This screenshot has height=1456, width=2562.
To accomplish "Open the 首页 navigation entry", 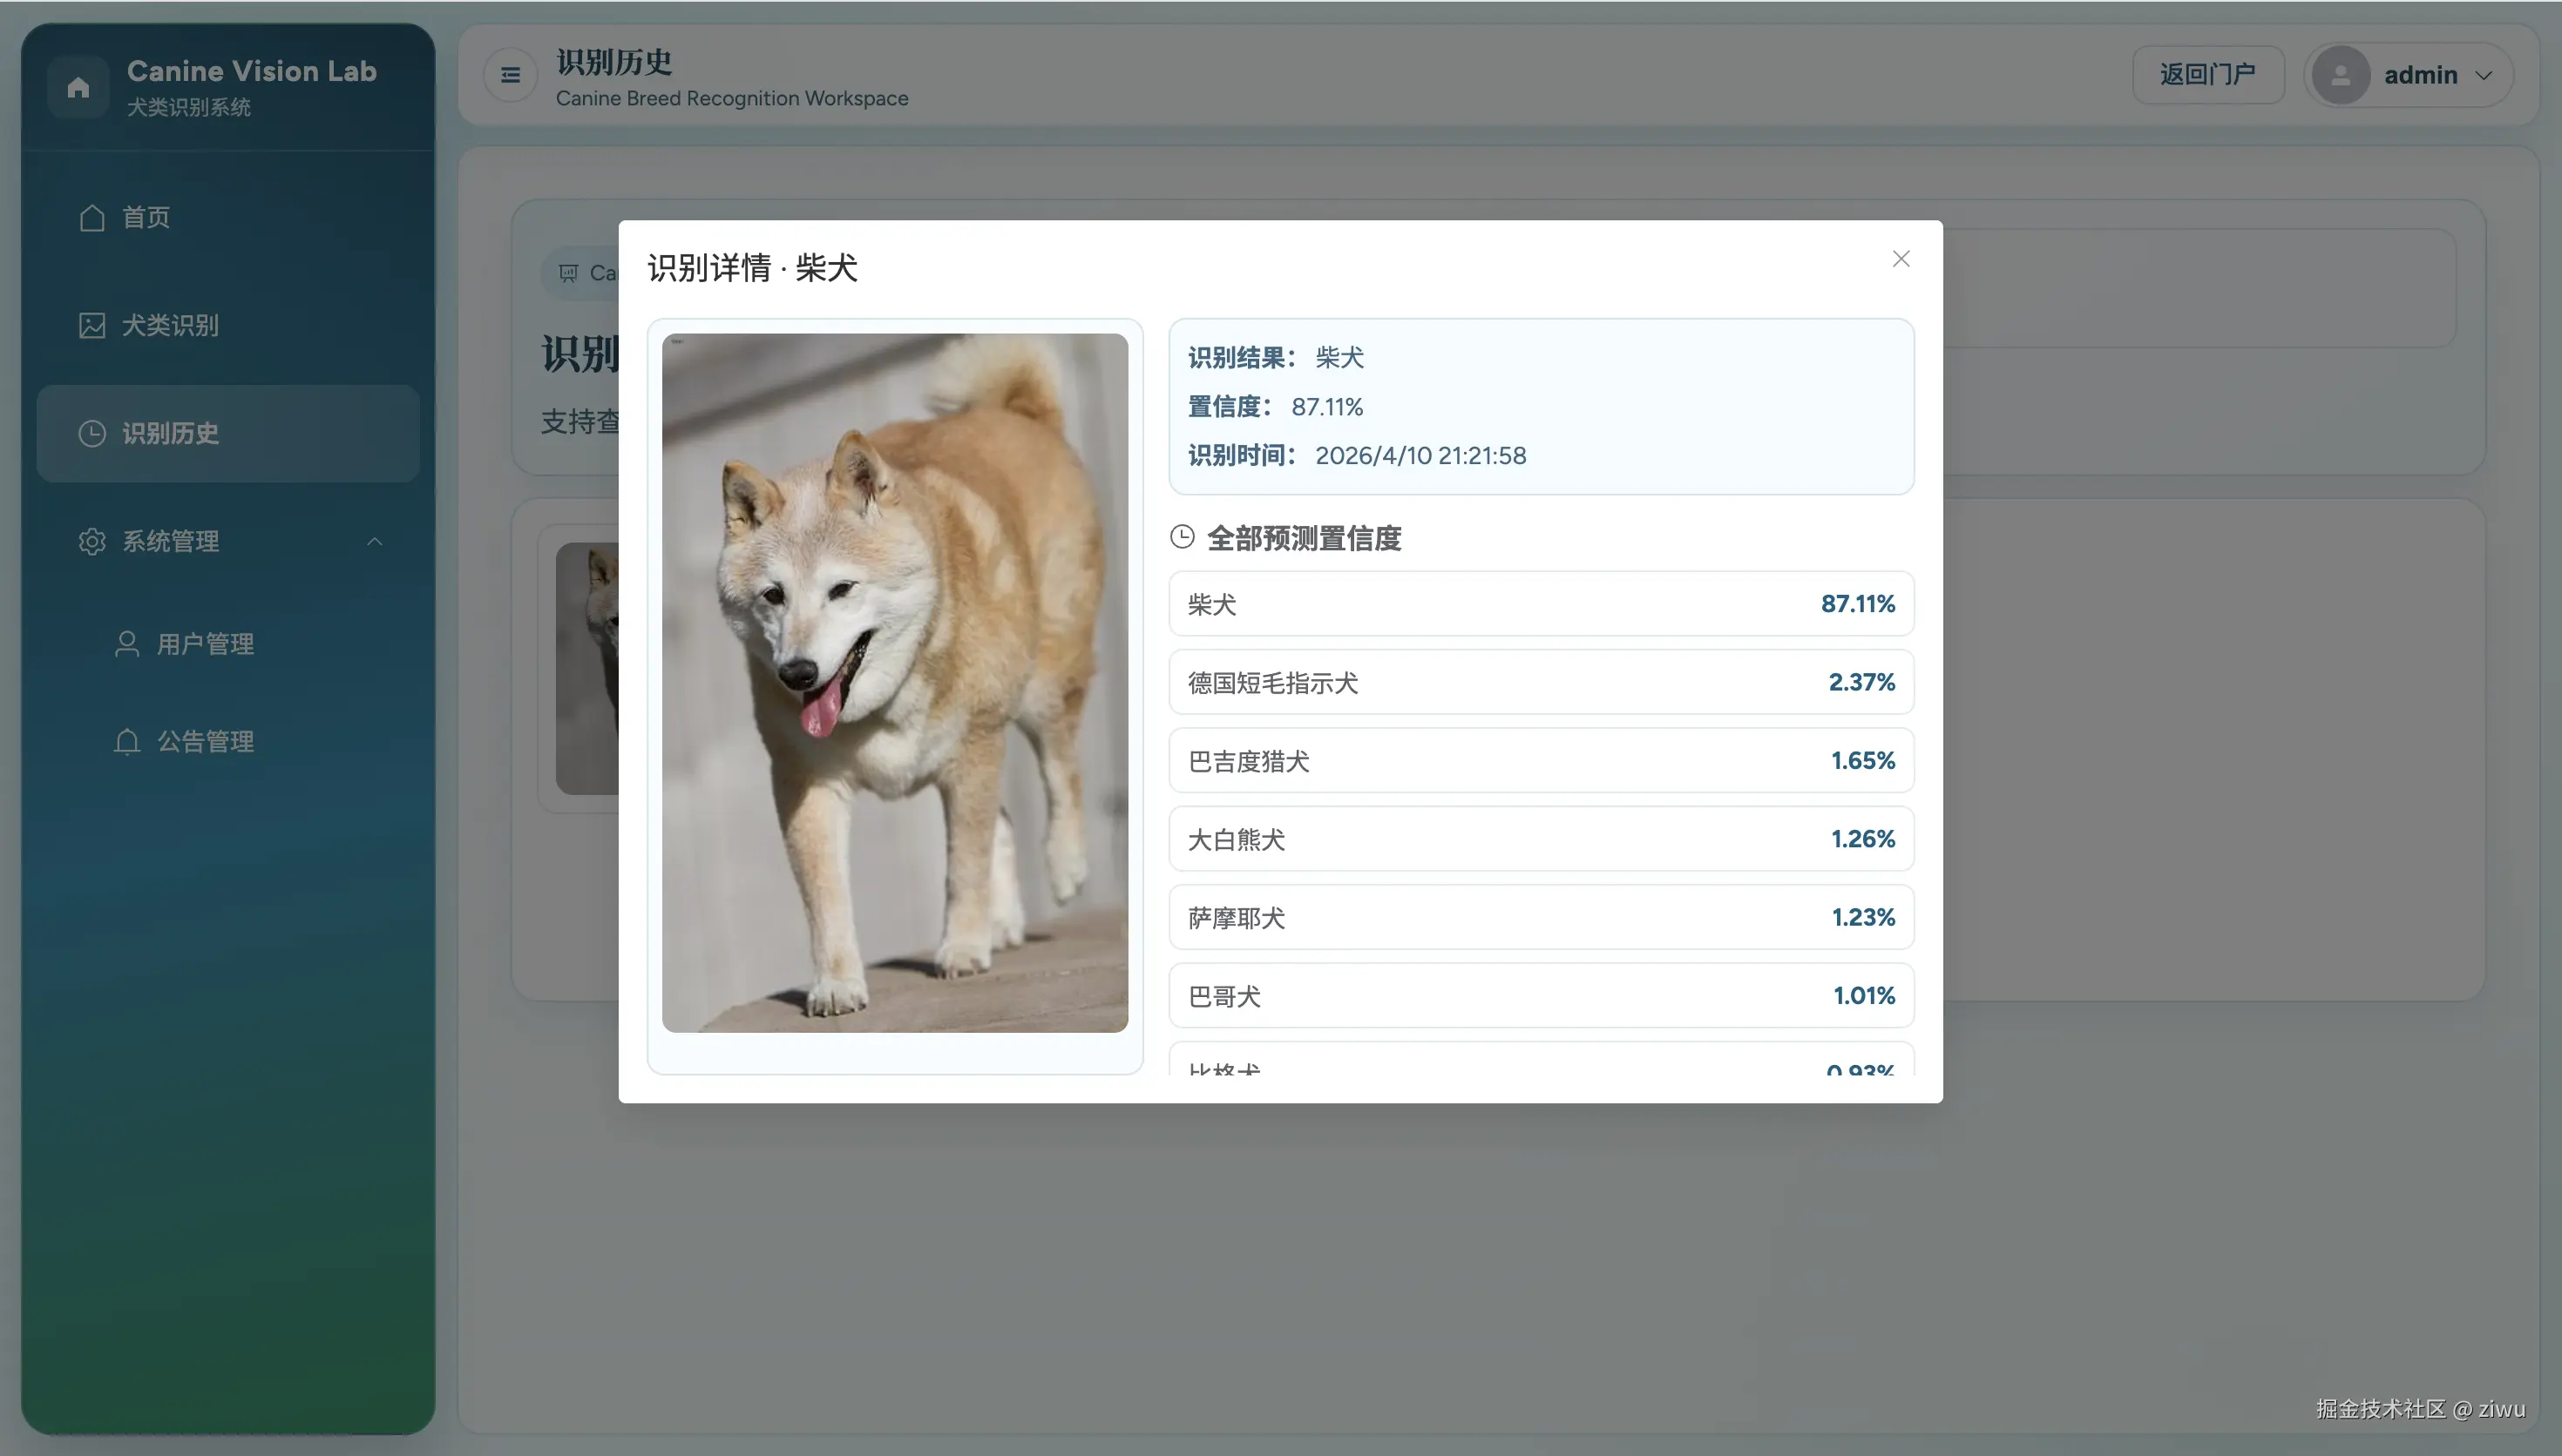I will pyautogui.click(x=146, y=217).
